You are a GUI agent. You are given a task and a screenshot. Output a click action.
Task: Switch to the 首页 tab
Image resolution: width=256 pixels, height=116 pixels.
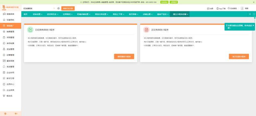point(26,14)
